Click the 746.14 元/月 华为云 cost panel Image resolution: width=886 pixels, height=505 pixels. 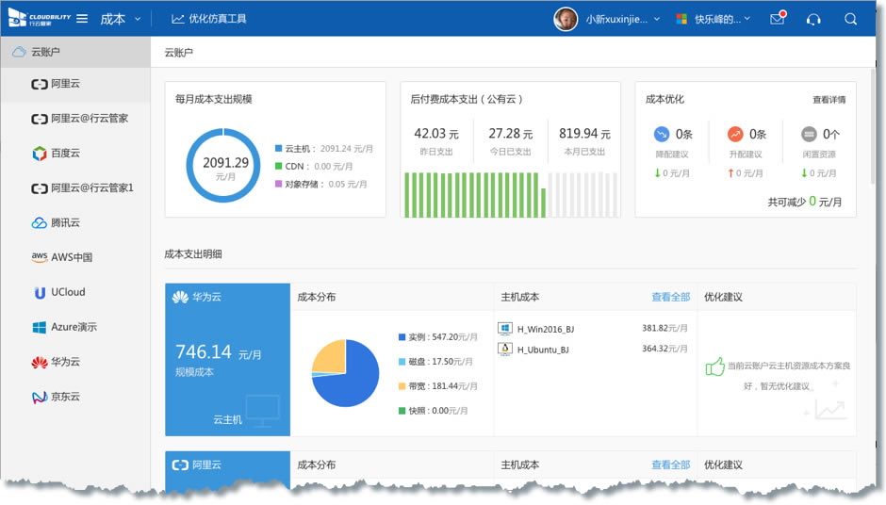pos(228,360)
